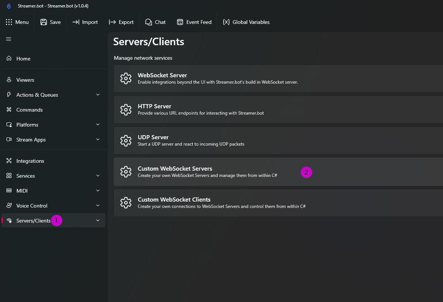The image size is (443, 302).
Task: Click the Voice Control speaking icon
Action: point(9,205)
